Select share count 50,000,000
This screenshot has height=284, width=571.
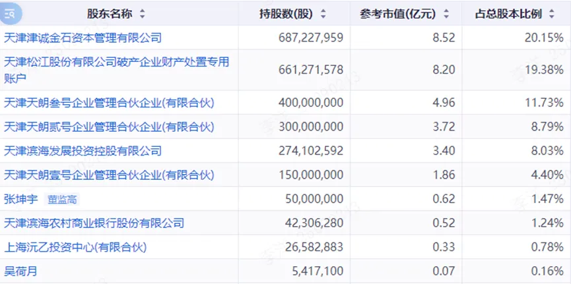point(316,199)
